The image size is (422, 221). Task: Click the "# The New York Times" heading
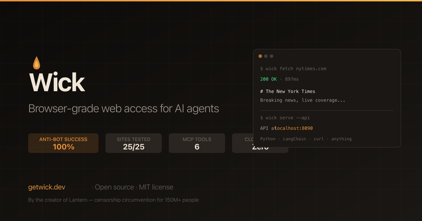288,91
